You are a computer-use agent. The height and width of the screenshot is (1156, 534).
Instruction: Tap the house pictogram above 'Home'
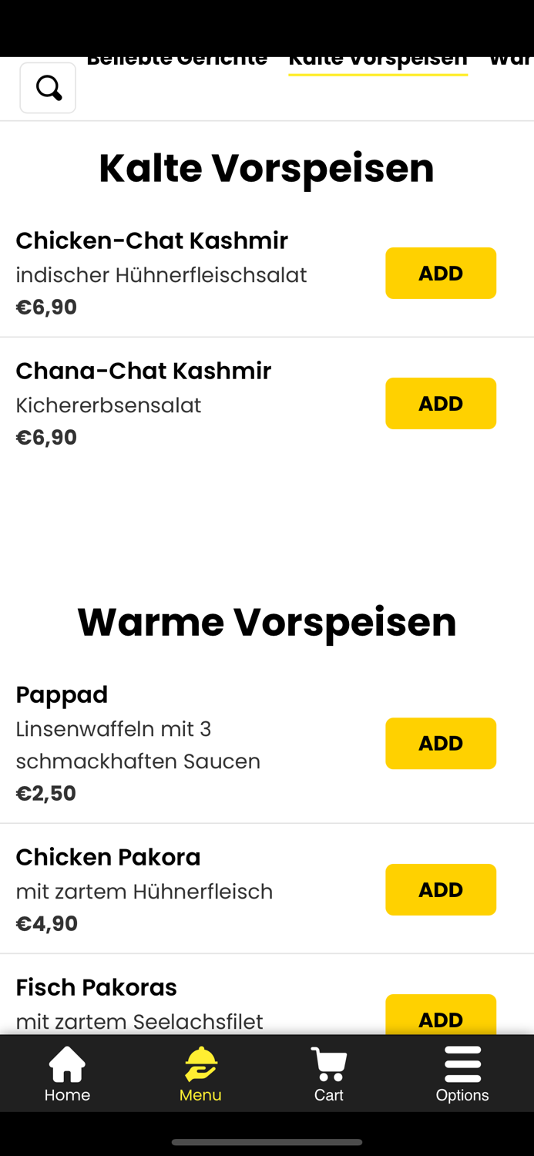click(x=67, y=1062)
